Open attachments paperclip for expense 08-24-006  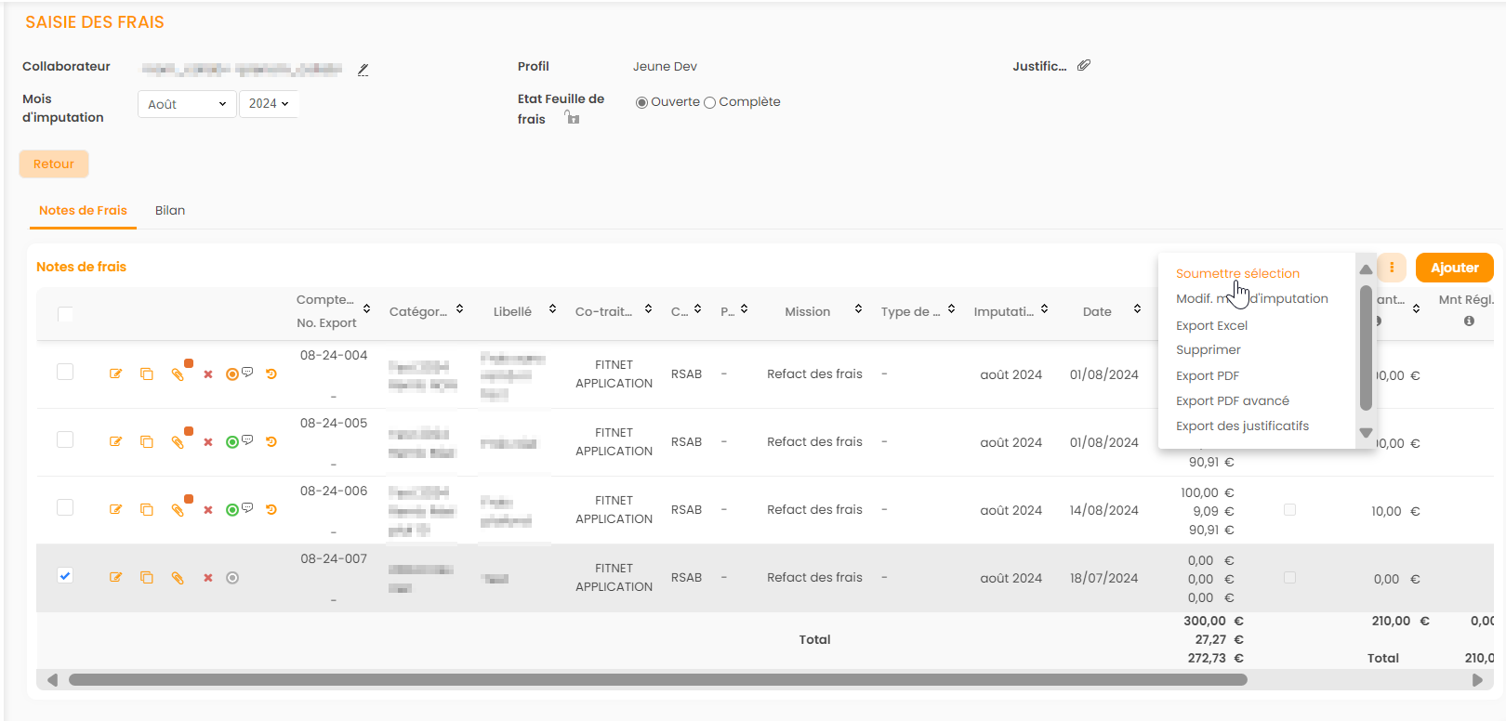[178, 510]
